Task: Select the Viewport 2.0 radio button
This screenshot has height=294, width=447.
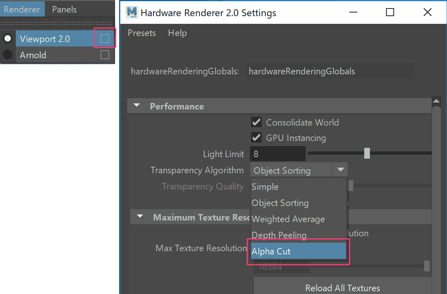Action: pyautogui.click(x=8, y=38)
